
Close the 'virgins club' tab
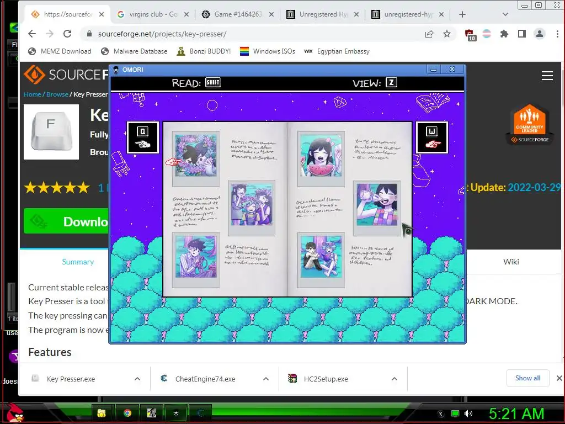click(186, 14)
